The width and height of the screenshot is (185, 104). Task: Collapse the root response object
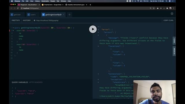(98, 27)
